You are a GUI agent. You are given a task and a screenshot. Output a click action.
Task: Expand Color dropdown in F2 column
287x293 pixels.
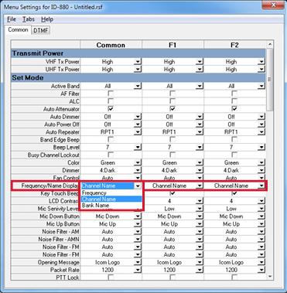click(x=261, y=163)
